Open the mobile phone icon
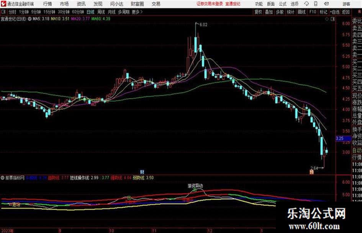Viewport: 362px width, 233px height. (x=316, y=4)
